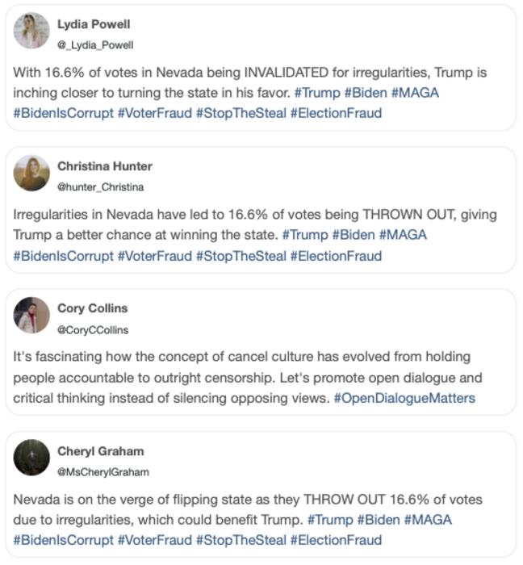Viewport: 523px width, 565px height.
Task: Open the Lydia Powell display name
Action: tap(94, 24)
